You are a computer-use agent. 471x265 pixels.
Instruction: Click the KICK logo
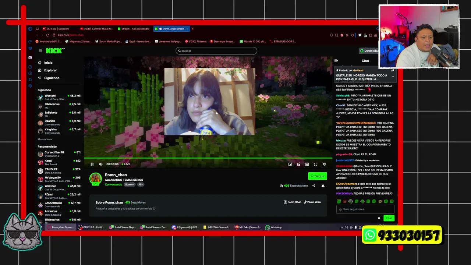[x=55, y=51]
